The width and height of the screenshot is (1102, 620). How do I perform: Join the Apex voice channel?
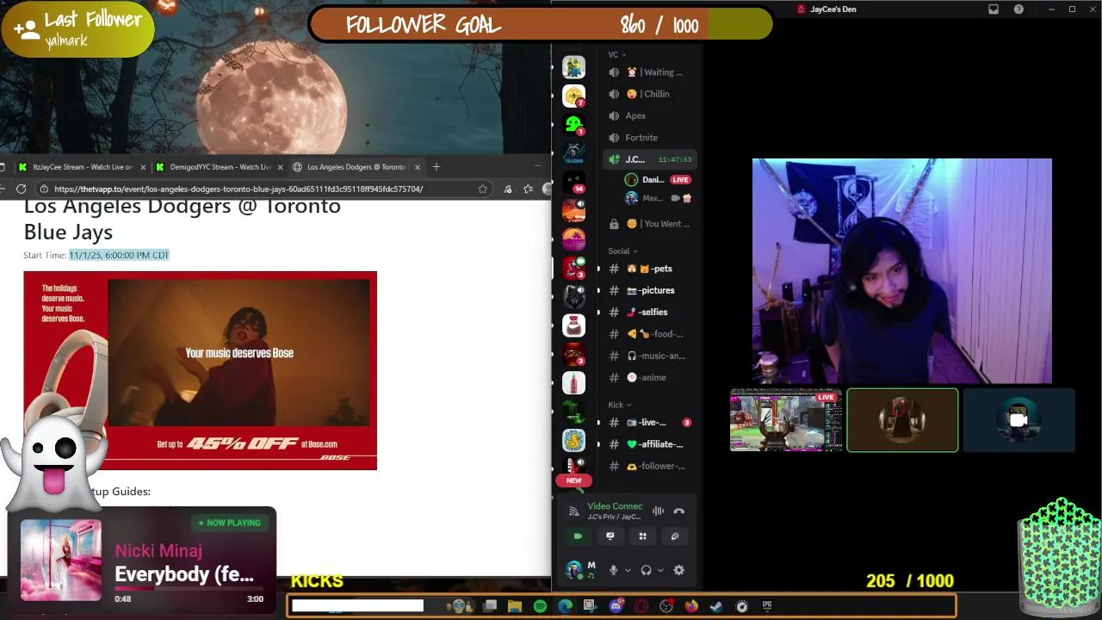[x=650, y=115]
